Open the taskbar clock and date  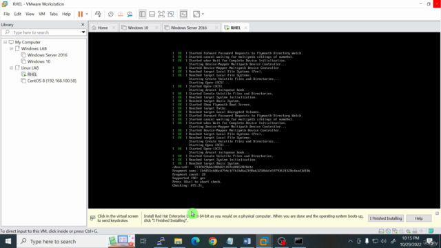[411, 241]
